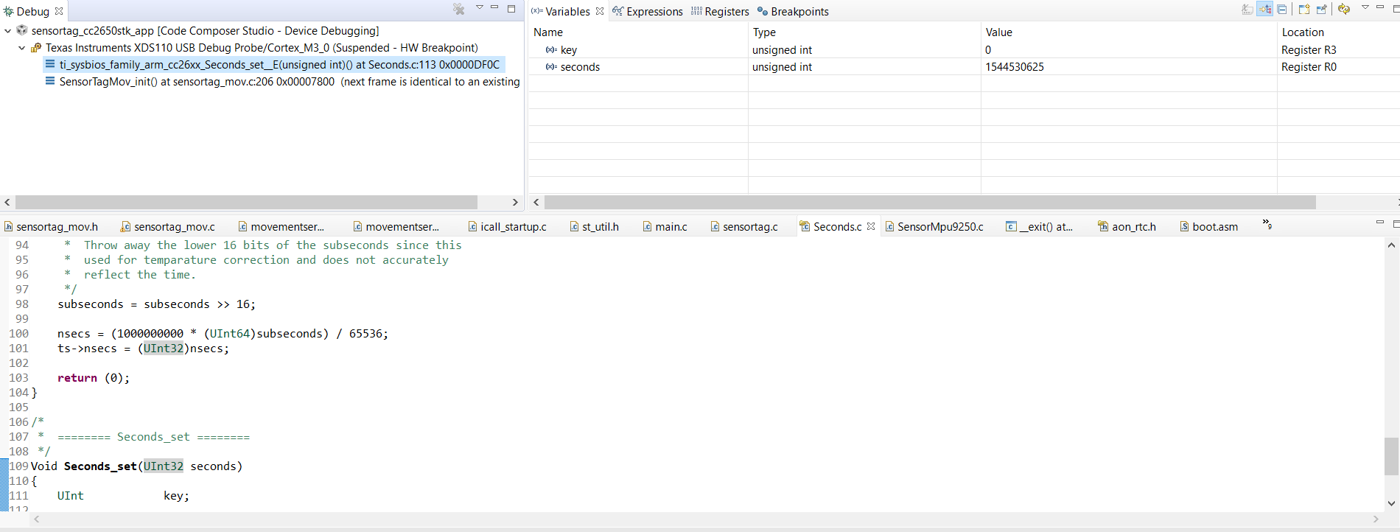This screenshot has width=1400, height=532.
Task: Click the 'subseconds = subseconds >> 16;' line
Action: pyautogui.click(x=157, y=304)
